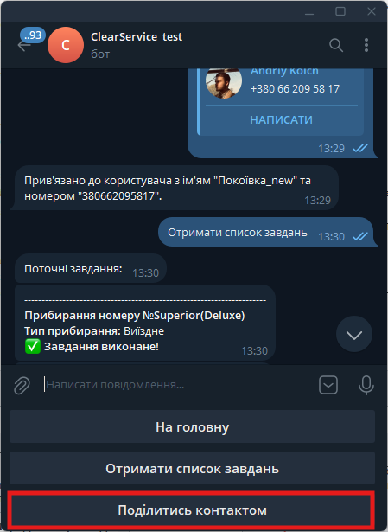This screenshot has height=532, width=388.
Task: Focus the Написати повідомлення input field
Action: point(178,385)
